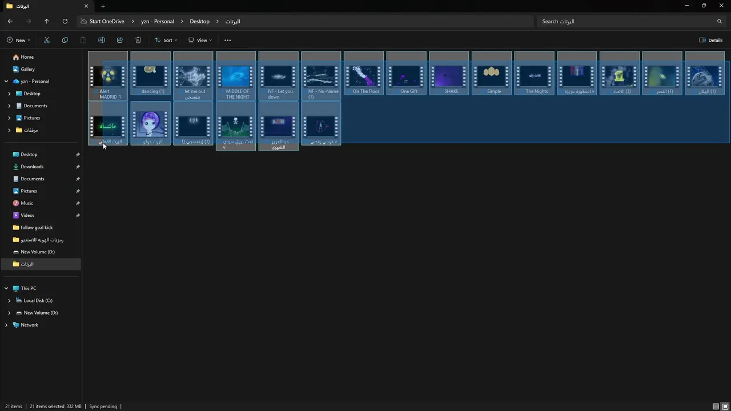Click yzn - Personal breadcrumb
This screenshot has width=731, height=411.
(158, 21)
